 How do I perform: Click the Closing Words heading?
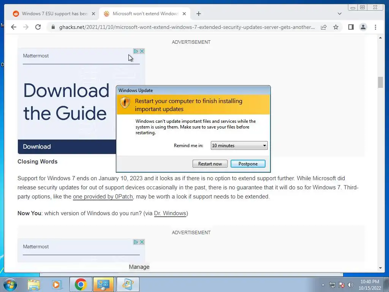38,161
